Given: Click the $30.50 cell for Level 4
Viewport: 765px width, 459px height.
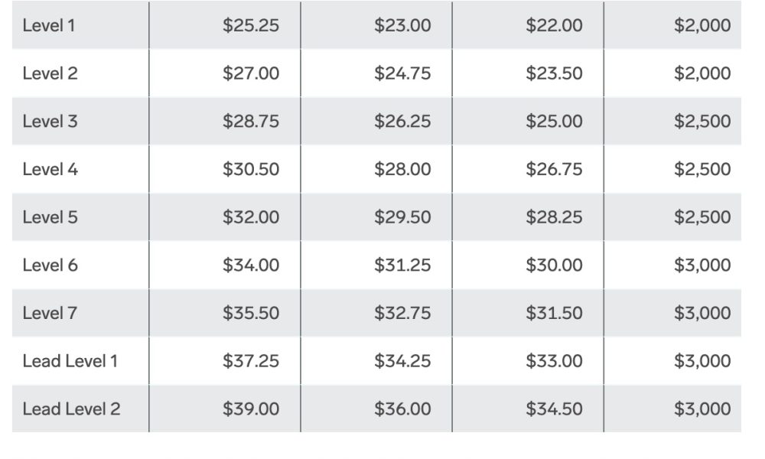Looking at the screenshot, I should tap(251, 169).
